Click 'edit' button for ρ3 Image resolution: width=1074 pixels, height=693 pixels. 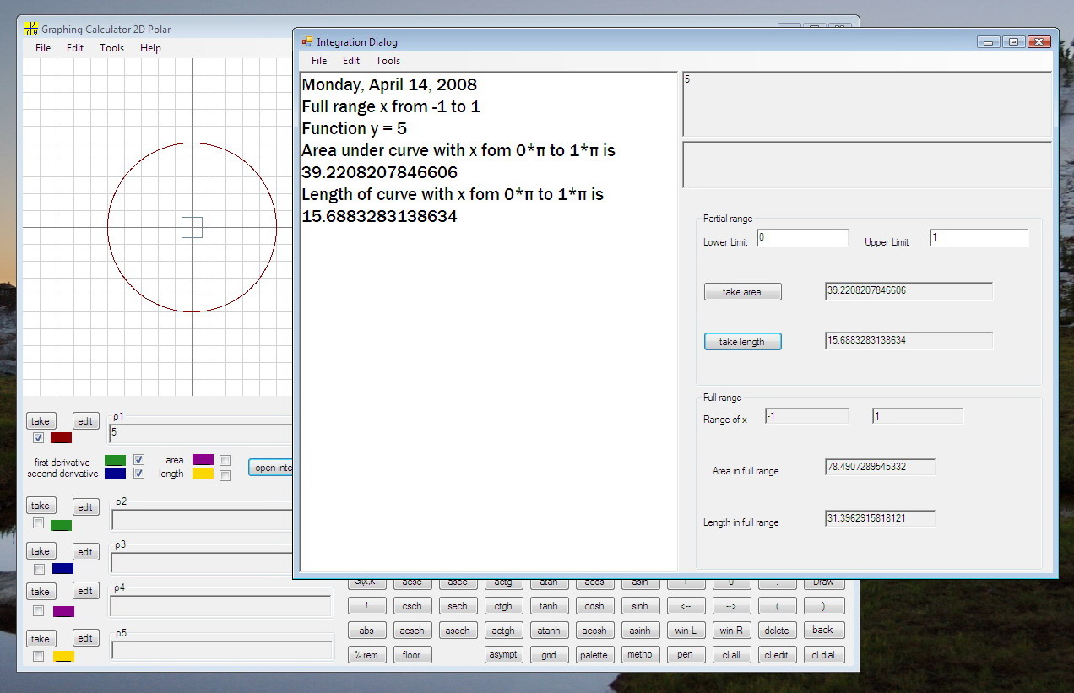click(x=85, y=552)
